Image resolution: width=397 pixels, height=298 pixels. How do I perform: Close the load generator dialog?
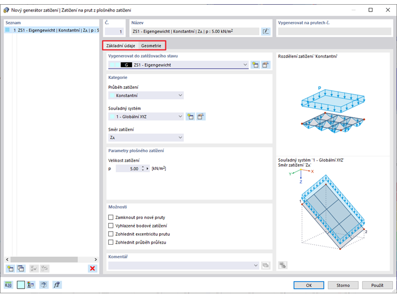[x=388, y=10]
